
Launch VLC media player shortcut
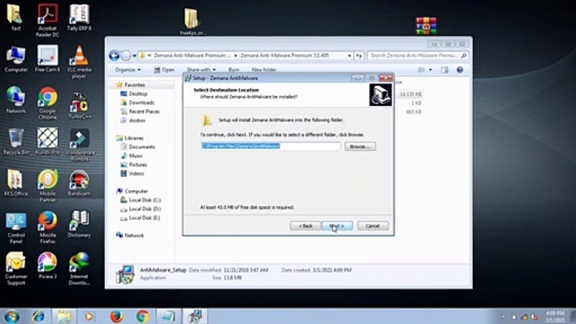click(x=79, y=62)
